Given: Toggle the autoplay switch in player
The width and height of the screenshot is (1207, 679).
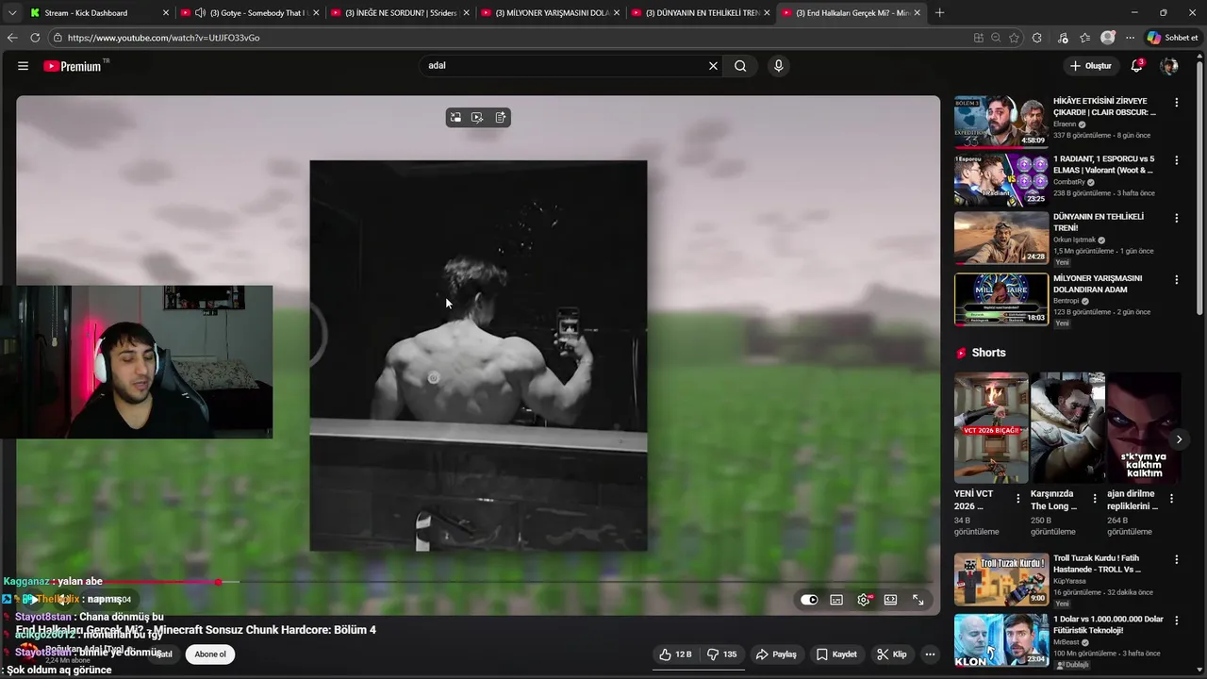Looking at the screenshot, I should [x=809, y=600].
